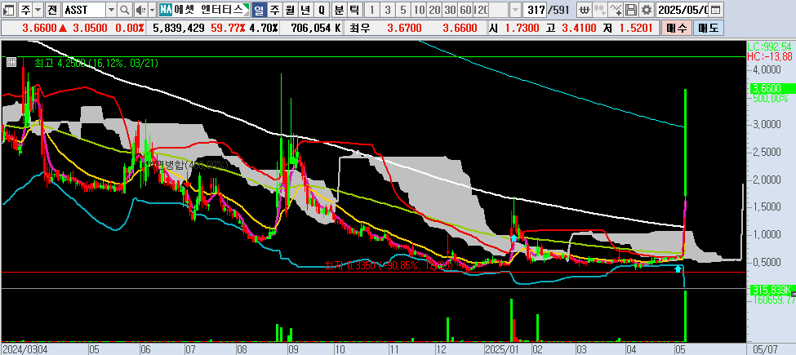Expand the ASST symbol dropdown arrow

(x=112, y=9)
